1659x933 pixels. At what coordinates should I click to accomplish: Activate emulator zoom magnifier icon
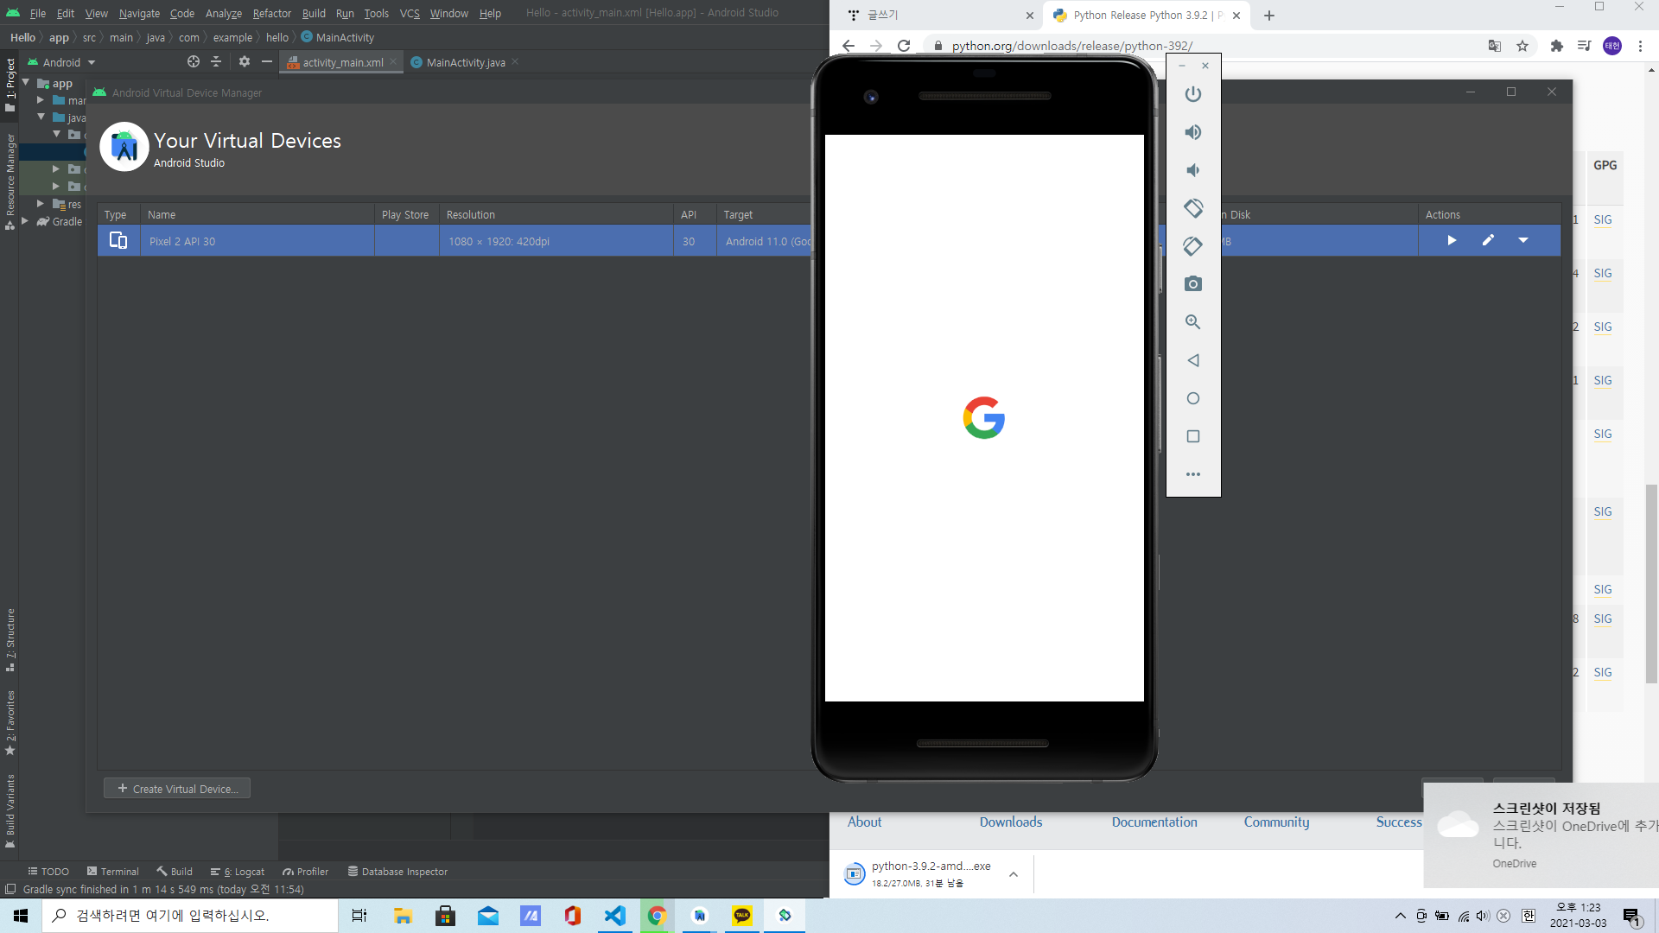[1193, 322]
